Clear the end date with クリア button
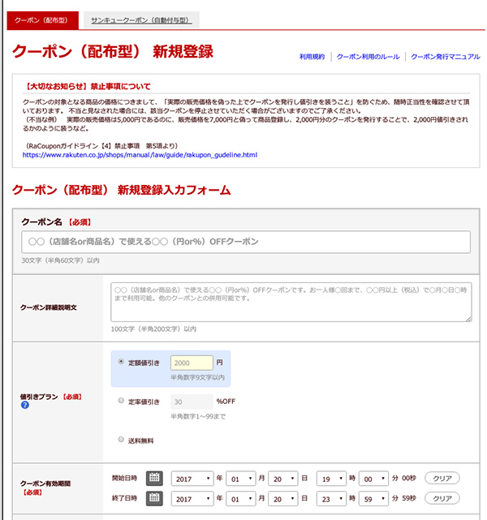Image resolution: width=487 pixels, height=520 pixels. tap(442, 497)
